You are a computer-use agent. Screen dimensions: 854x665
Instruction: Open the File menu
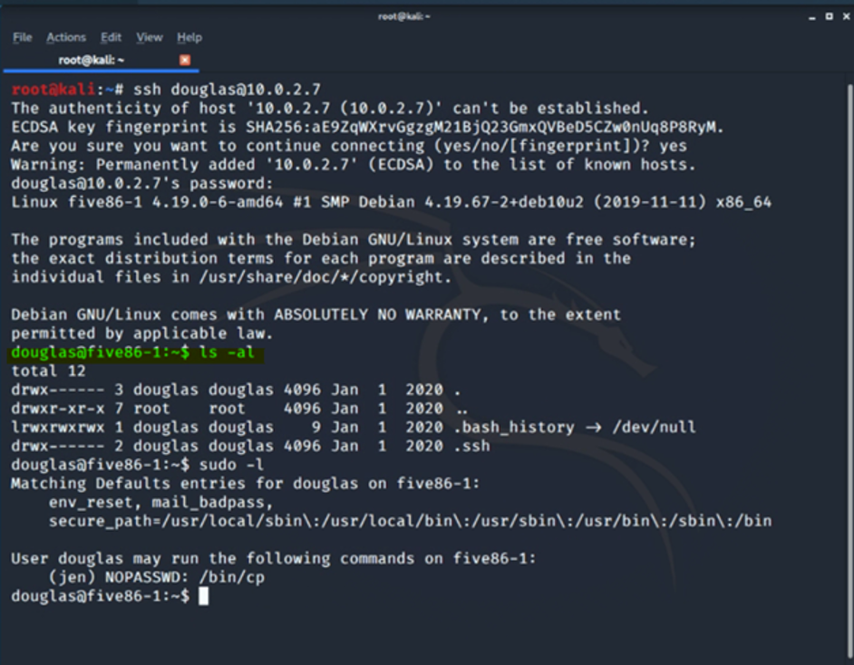point(21,37)
